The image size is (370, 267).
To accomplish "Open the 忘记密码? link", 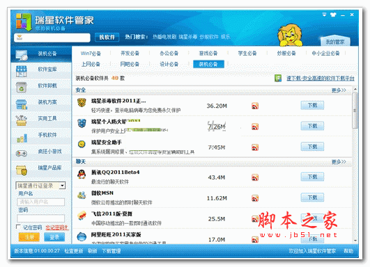I will click(x=56, y=227).
